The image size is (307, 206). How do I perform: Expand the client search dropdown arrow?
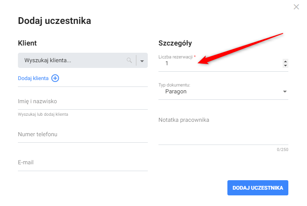pos(142,61)
